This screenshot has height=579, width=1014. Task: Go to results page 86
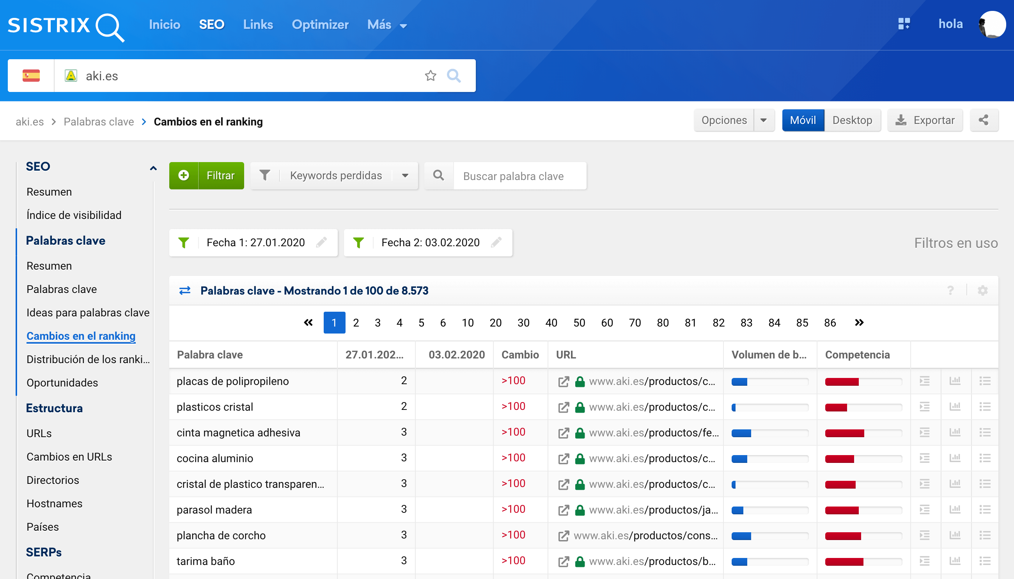click(830, 323)
